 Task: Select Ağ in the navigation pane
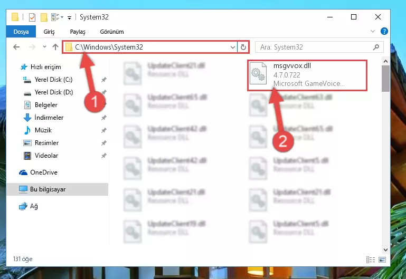pos(29,206)
